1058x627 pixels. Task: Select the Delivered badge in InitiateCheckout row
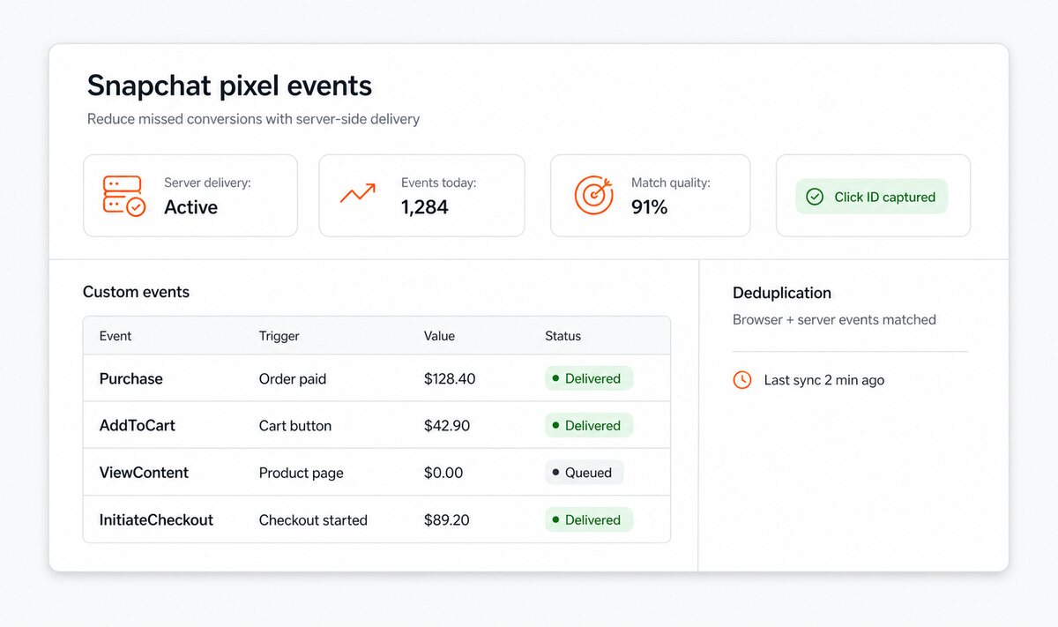pos(589,520)
